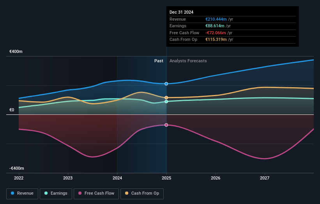Click the €88.614m earnings value
The width and height of the screenshot is (320, 204).
click(x=215, y=26)
